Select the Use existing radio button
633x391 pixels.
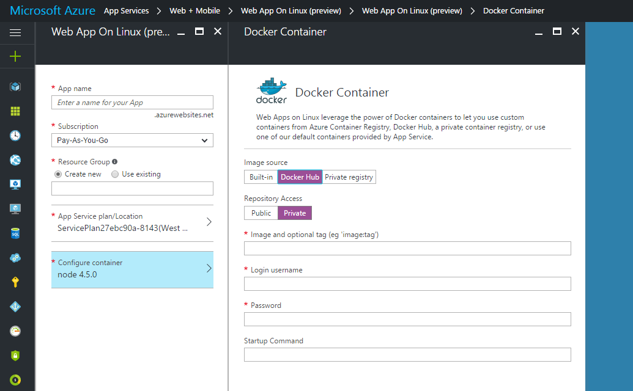click(x=115, y=174)
